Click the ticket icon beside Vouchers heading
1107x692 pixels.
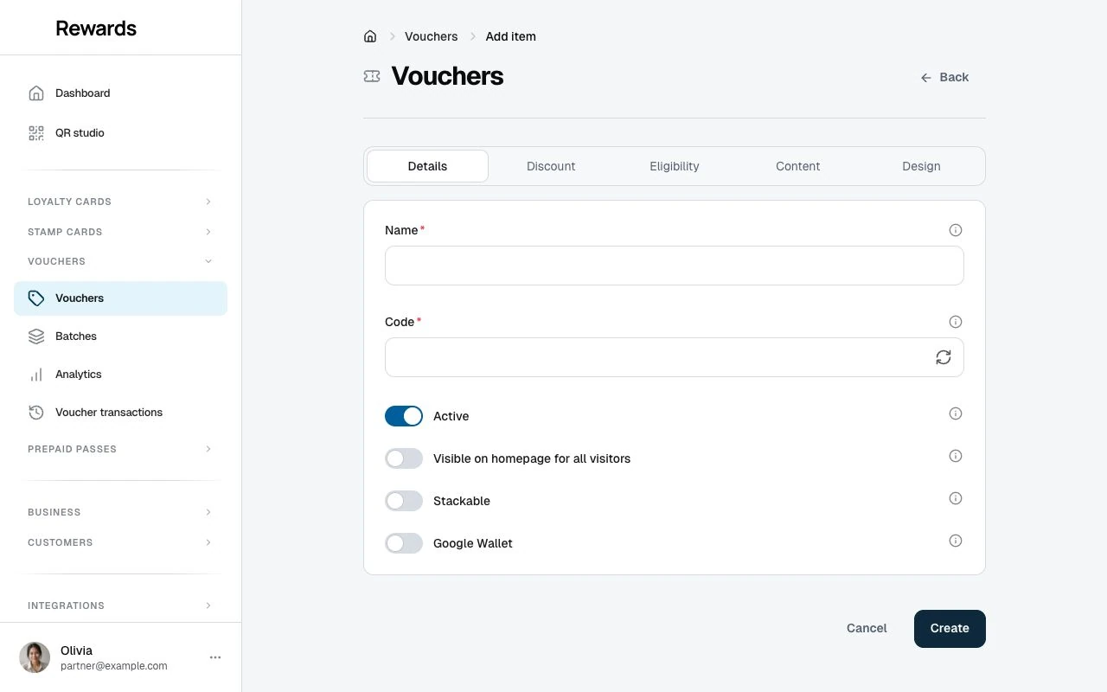tap(372, 76)
